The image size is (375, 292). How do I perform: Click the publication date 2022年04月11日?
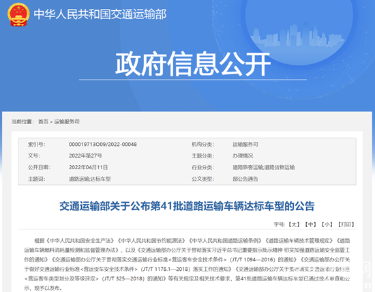tap(88, 167)
